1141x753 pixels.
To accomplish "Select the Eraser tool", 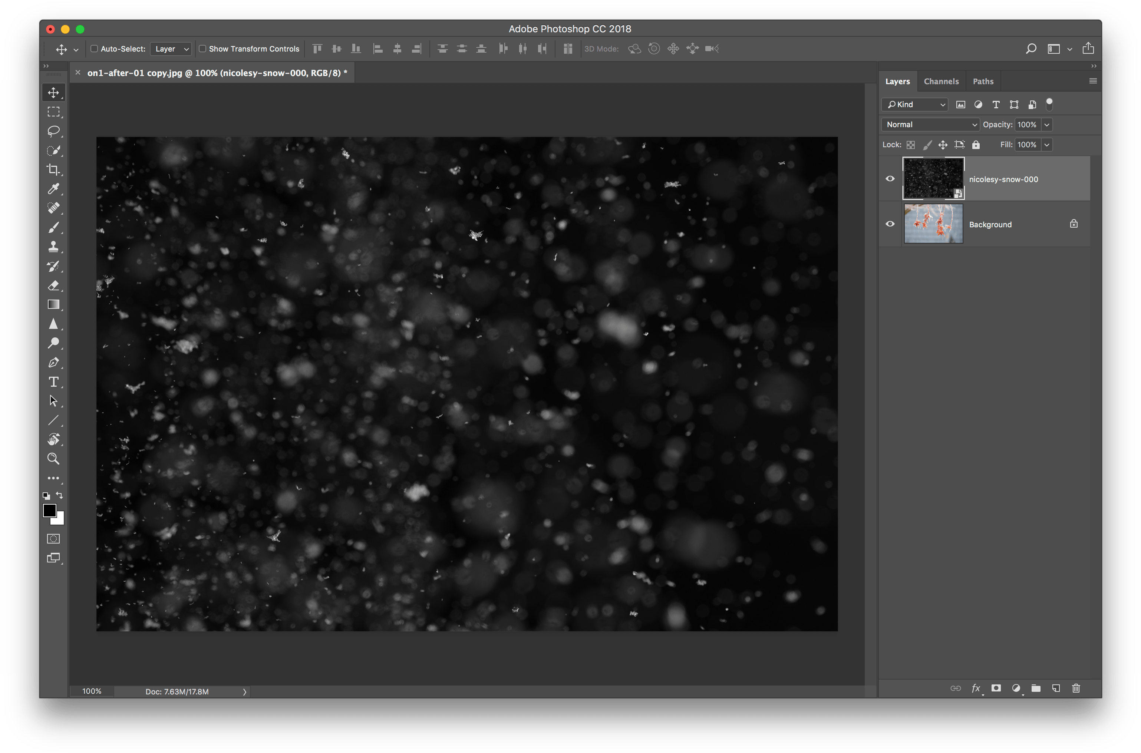I will click(53, 285).
